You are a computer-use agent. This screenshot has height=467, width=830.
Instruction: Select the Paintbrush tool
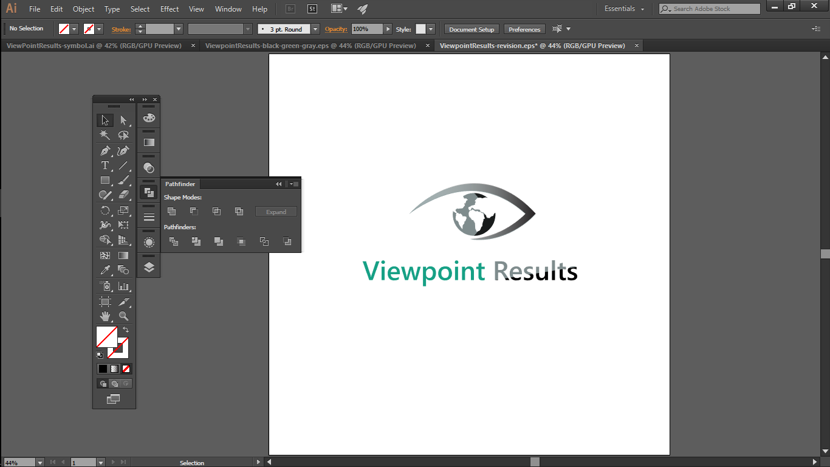click(x=124, y=180)
